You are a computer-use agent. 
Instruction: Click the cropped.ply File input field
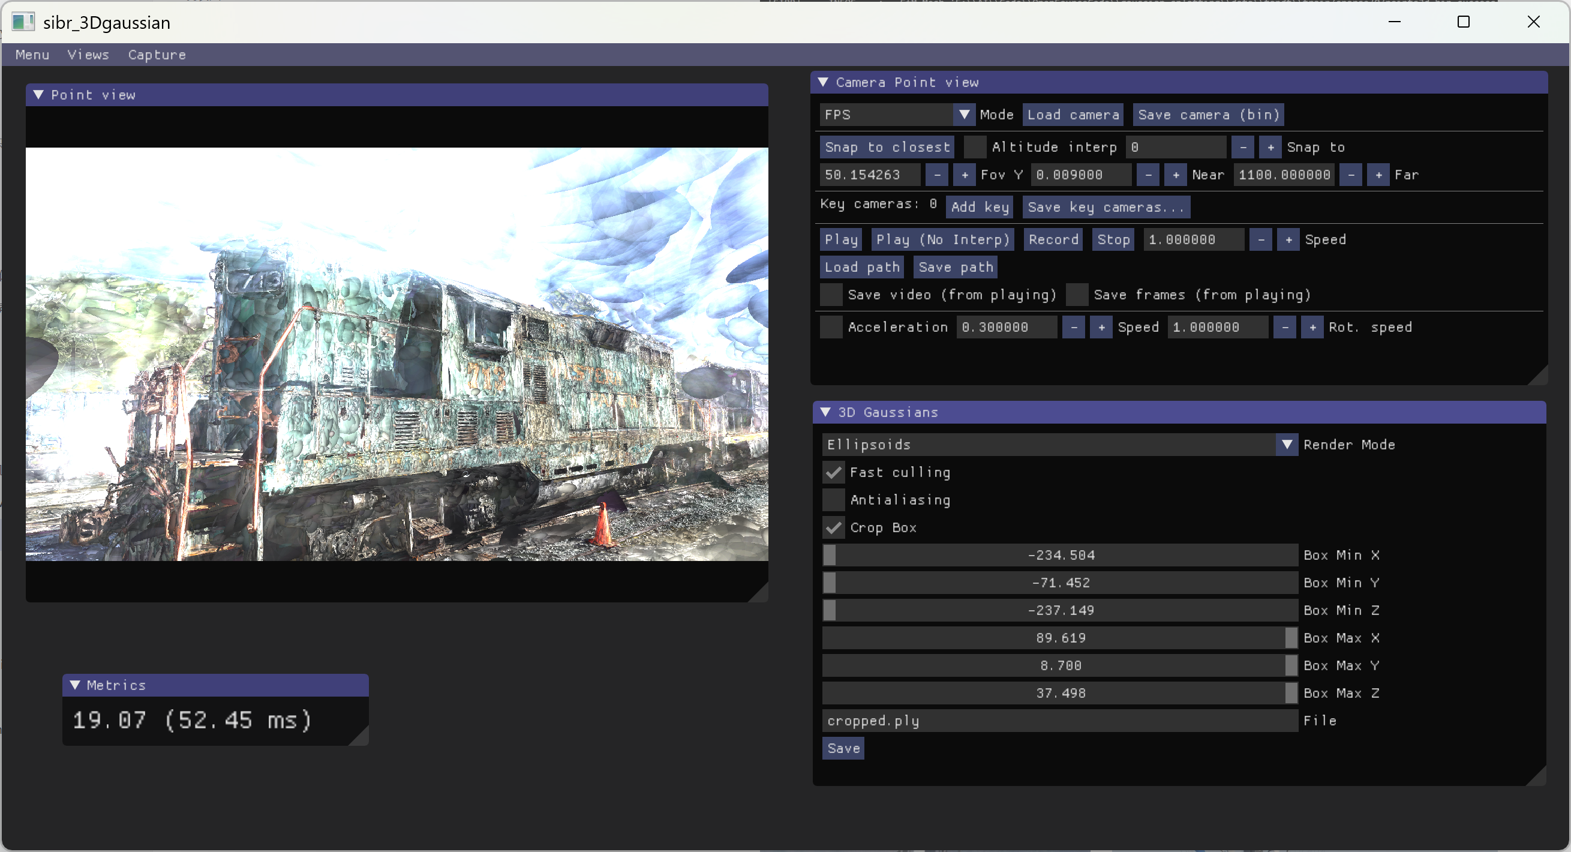[x=1059, y=721]
